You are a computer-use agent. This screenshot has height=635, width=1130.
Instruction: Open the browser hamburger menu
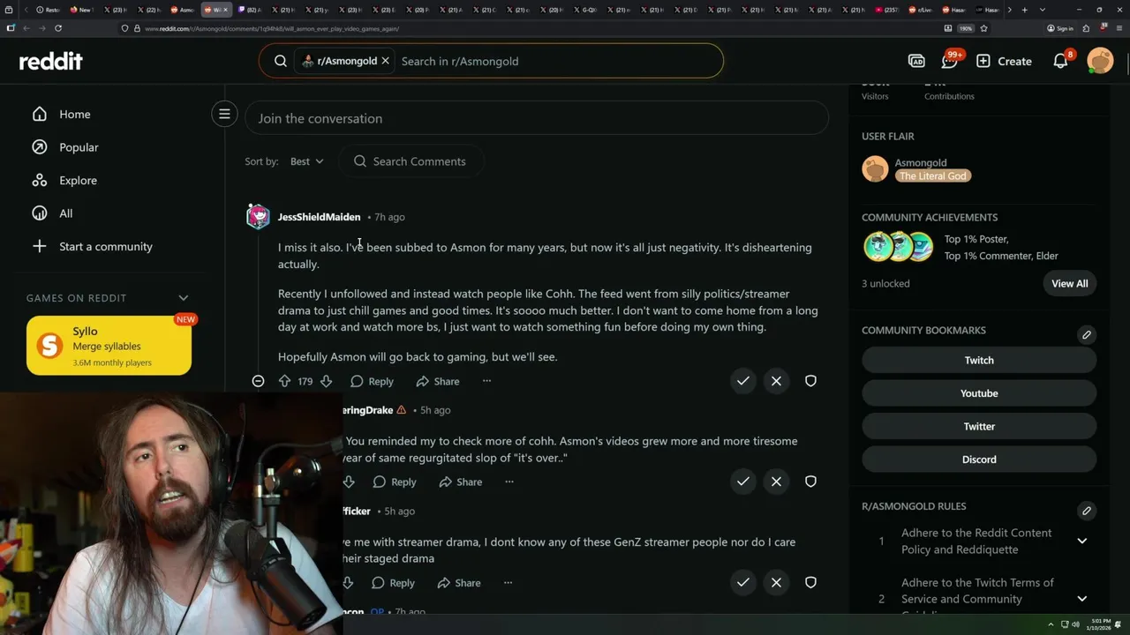point(1119,28)
